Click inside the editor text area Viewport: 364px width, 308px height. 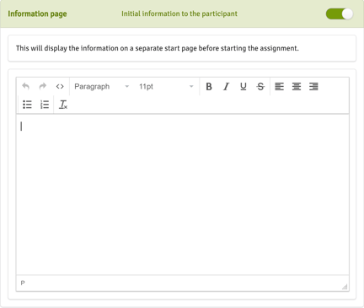pyautogui.click(x=183, y=194)
